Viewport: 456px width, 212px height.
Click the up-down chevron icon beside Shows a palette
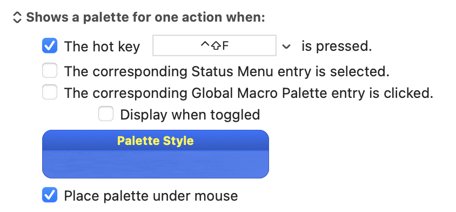pos(17,17)
